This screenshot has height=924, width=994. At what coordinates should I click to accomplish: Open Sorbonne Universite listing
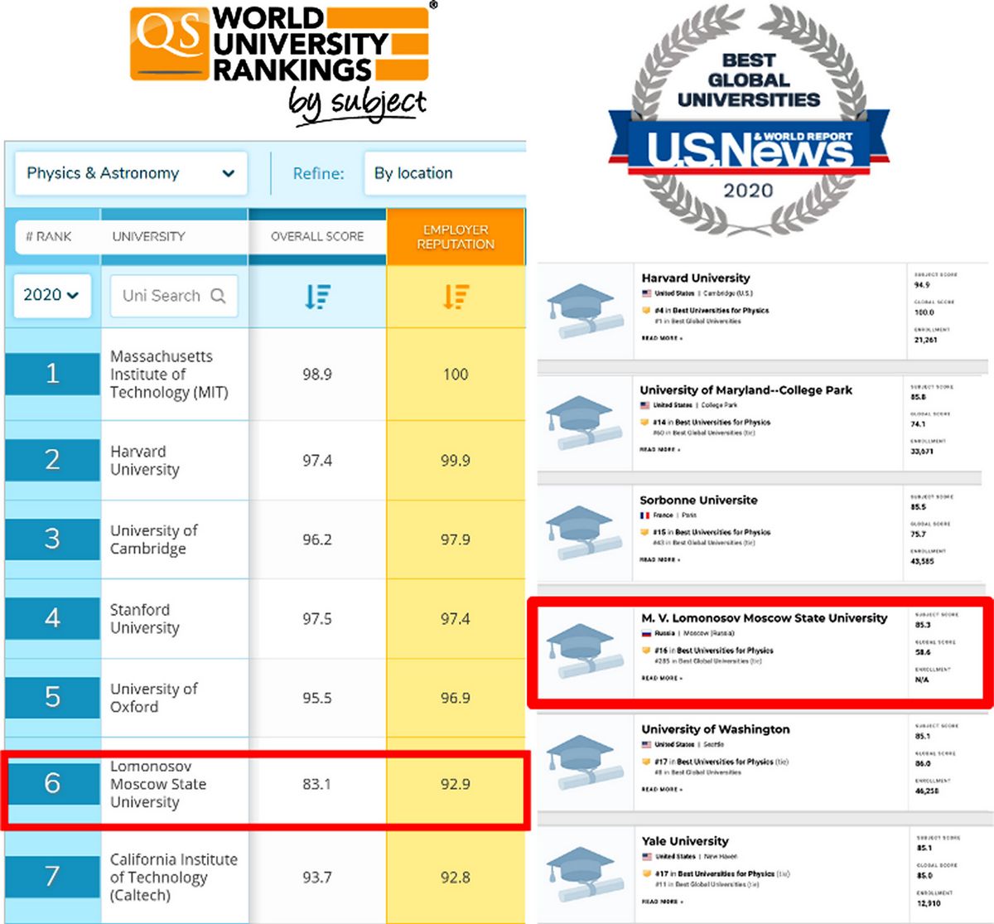pyautogui.click(x=698, y=501)
